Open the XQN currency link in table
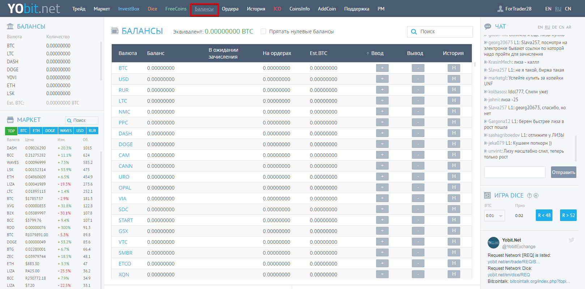Screen dimensions: 585x289 click(124, 275)
